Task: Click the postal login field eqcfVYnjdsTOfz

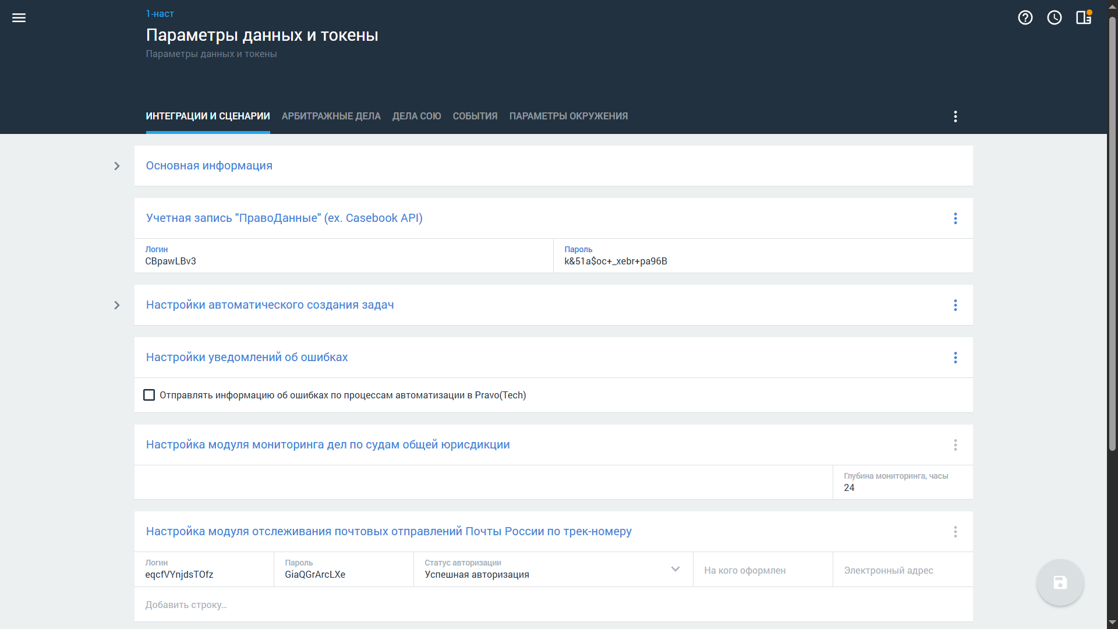Action: [204, 570]
